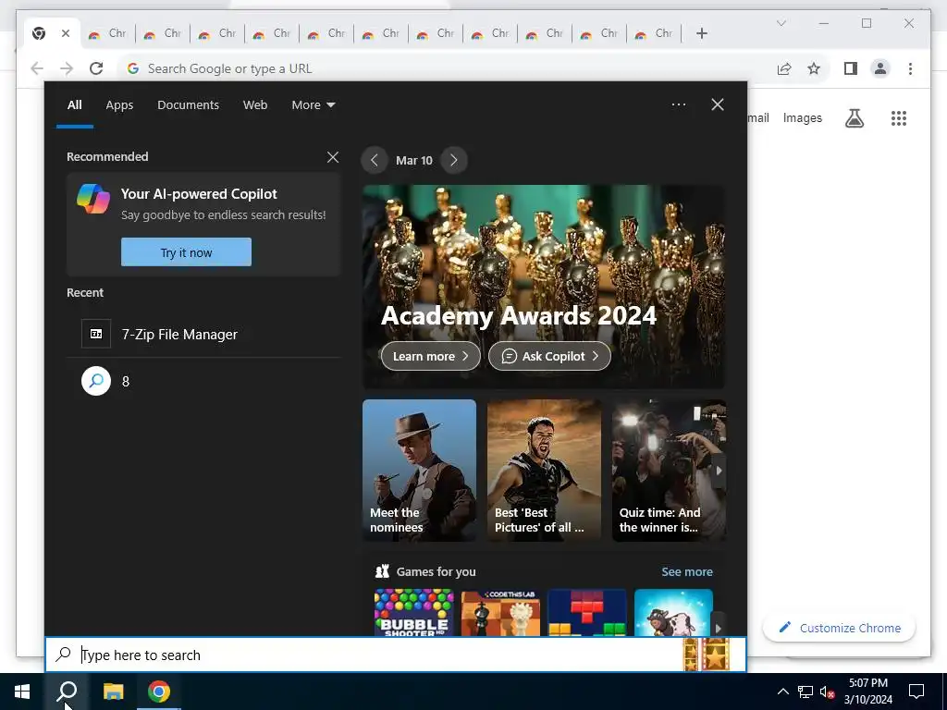Open Bubble Shooter game thumbnail

point(413,613)
